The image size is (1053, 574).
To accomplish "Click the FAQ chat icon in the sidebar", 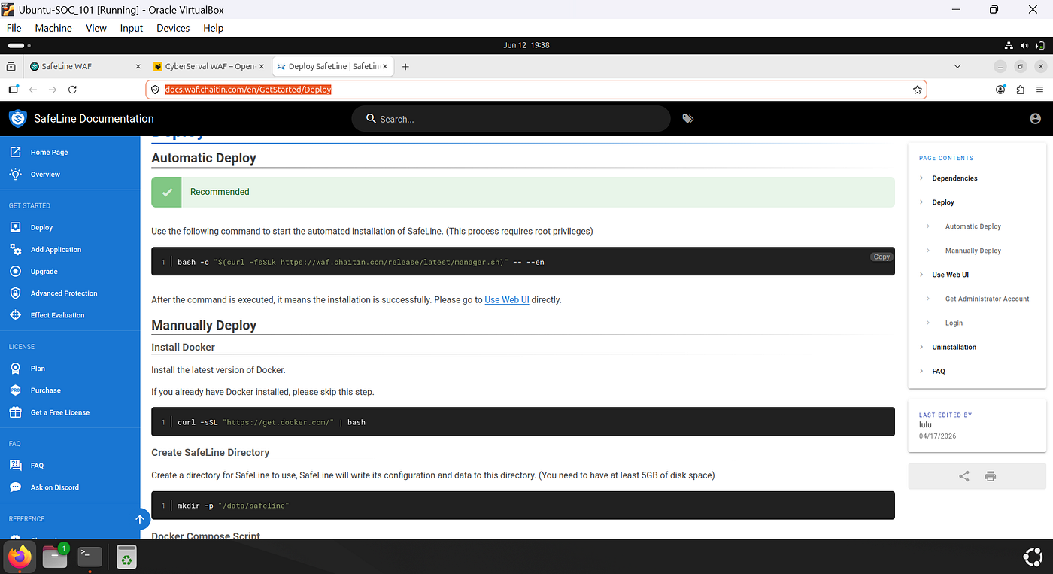I will [15, 465].
